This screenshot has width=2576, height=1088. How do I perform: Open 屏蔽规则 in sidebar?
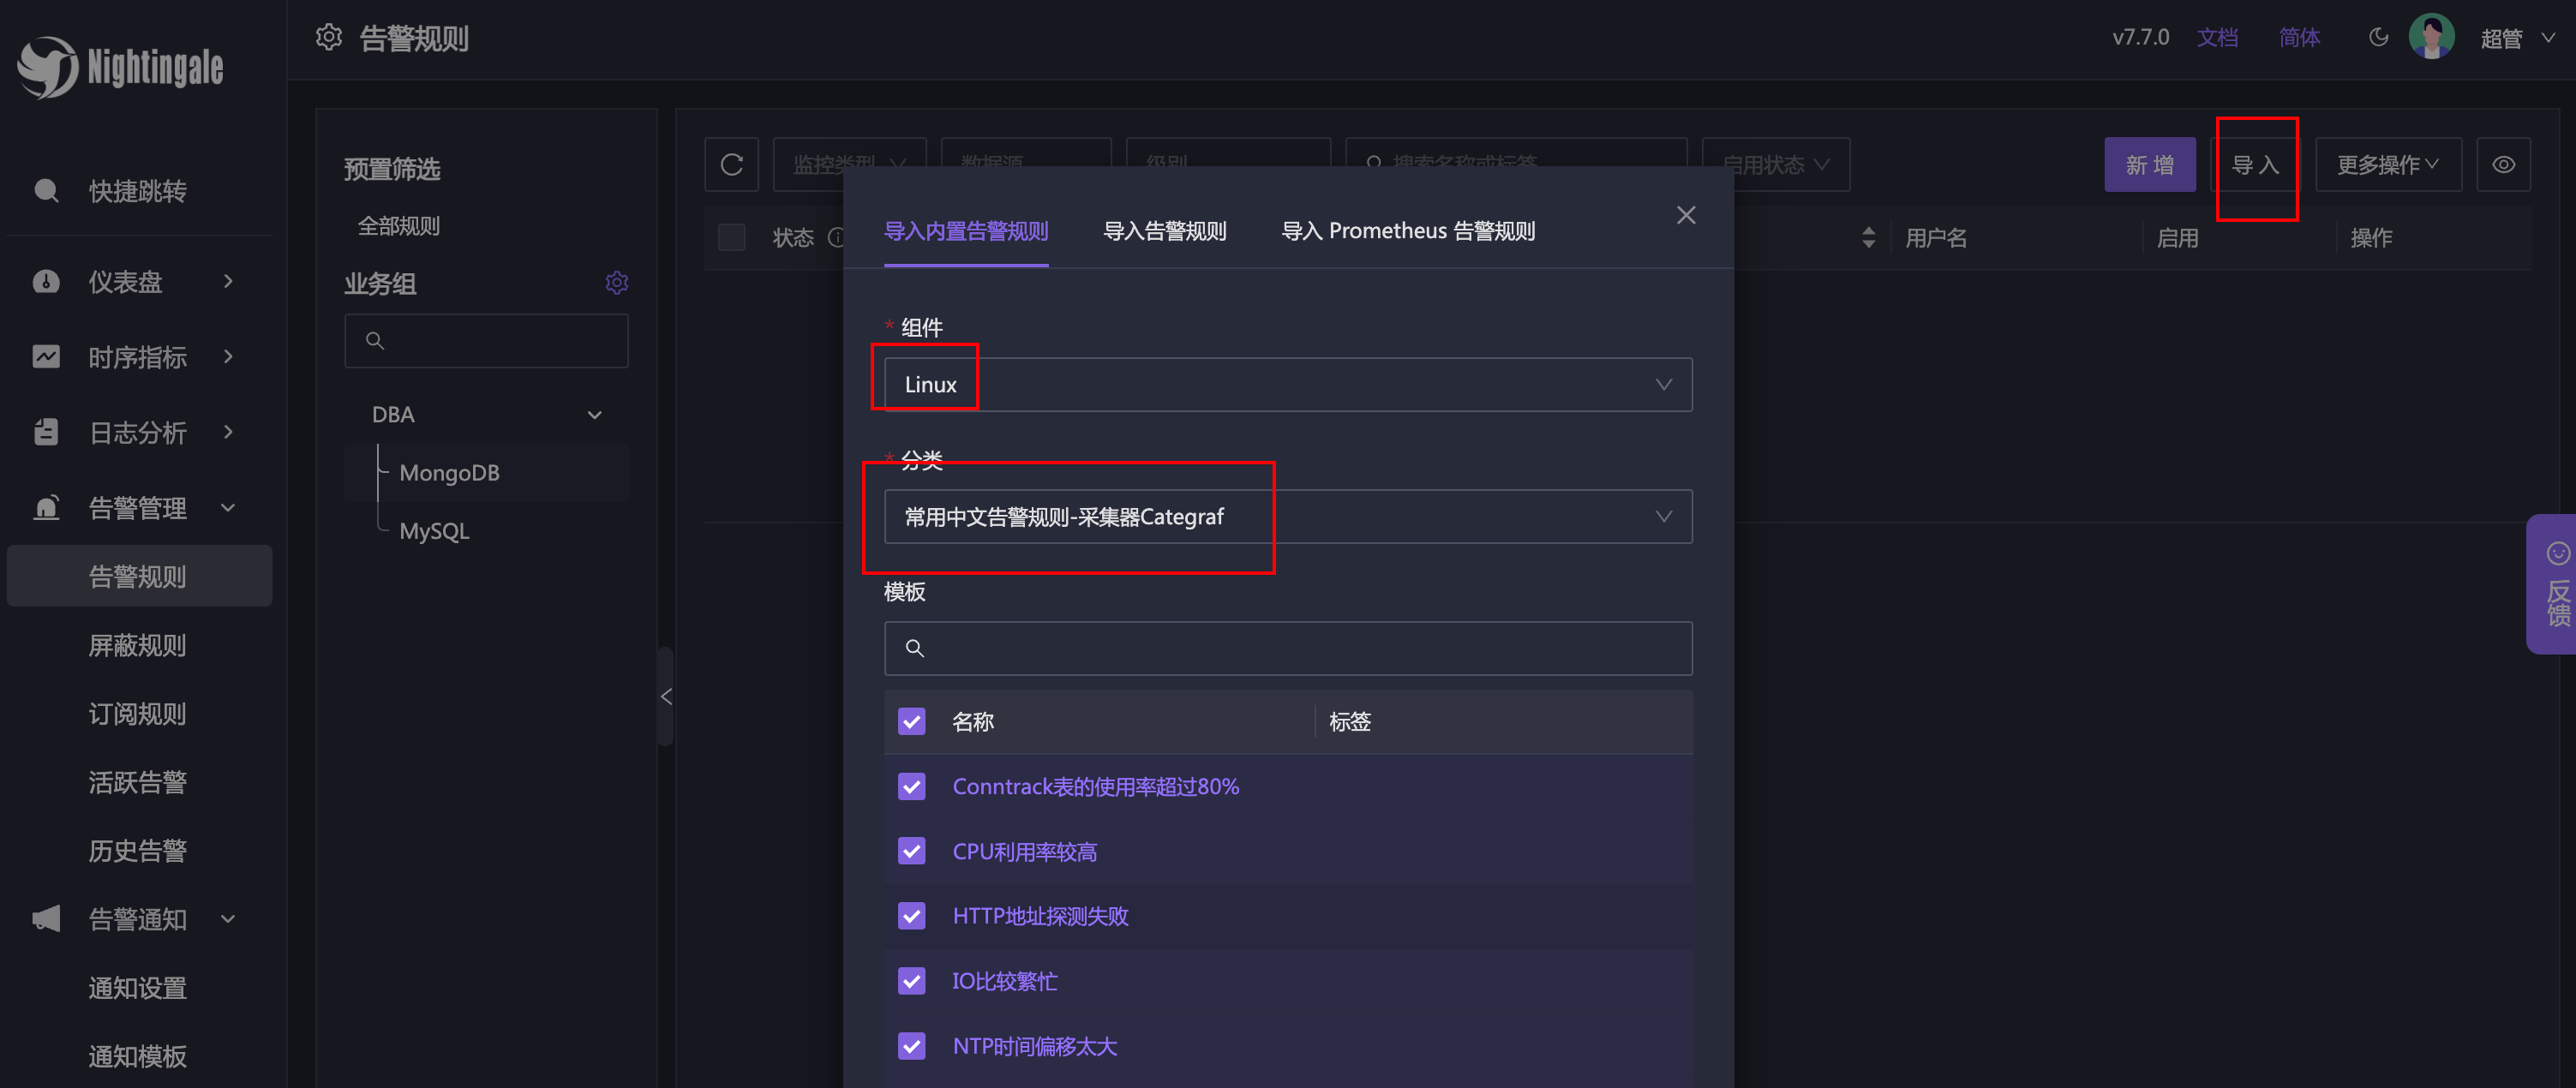[139, 645]
